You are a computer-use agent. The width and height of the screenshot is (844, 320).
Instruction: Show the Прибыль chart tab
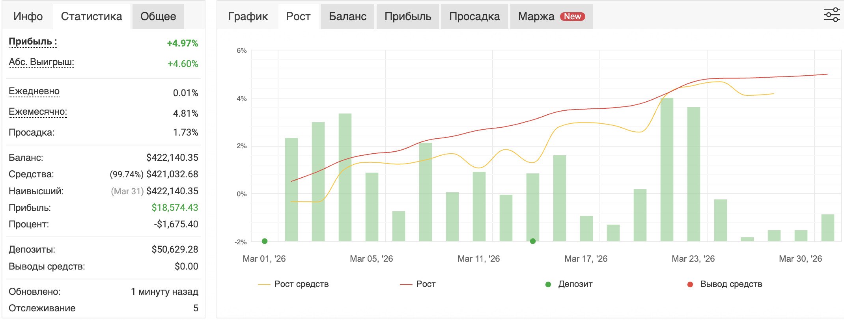tap(408, 17)
